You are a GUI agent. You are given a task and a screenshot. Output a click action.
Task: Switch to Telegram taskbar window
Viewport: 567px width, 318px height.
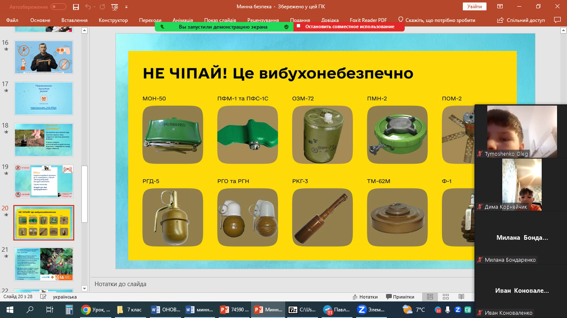336,309
